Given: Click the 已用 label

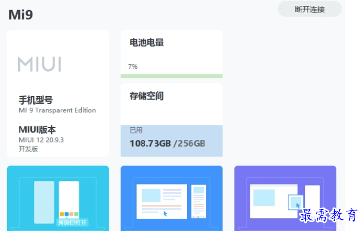Looking at the screenshot, I should 136,130.
